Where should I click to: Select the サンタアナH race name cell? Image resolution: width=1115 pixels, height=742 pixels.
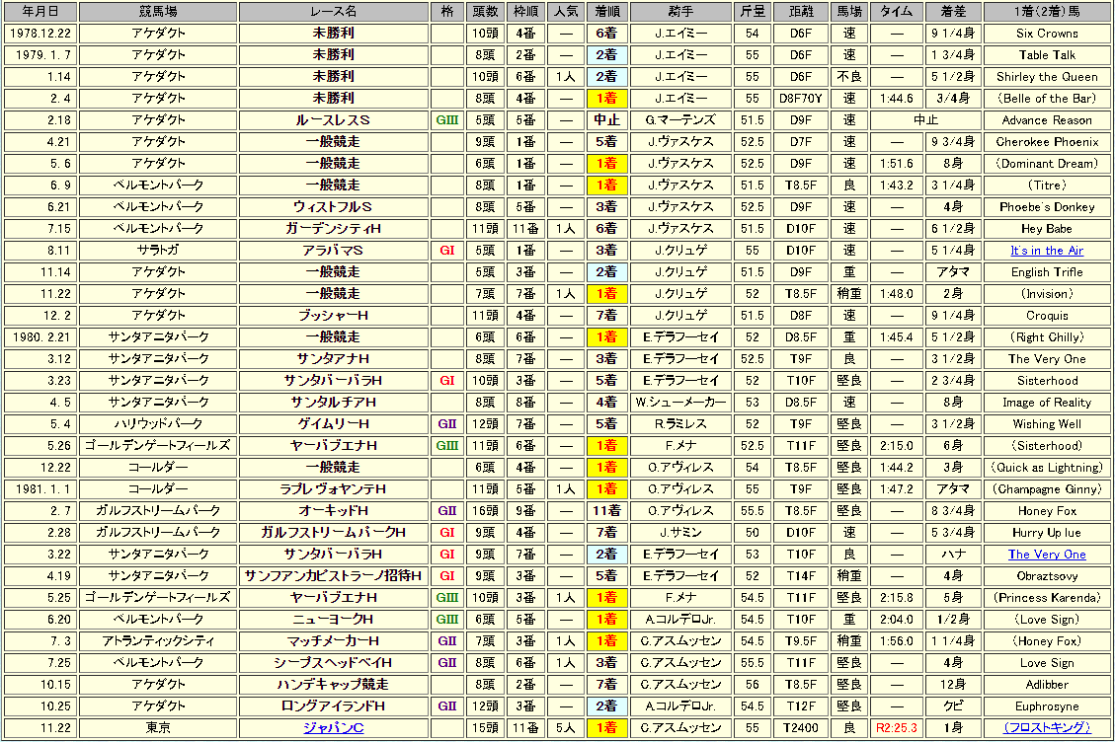tap(334, 359)
